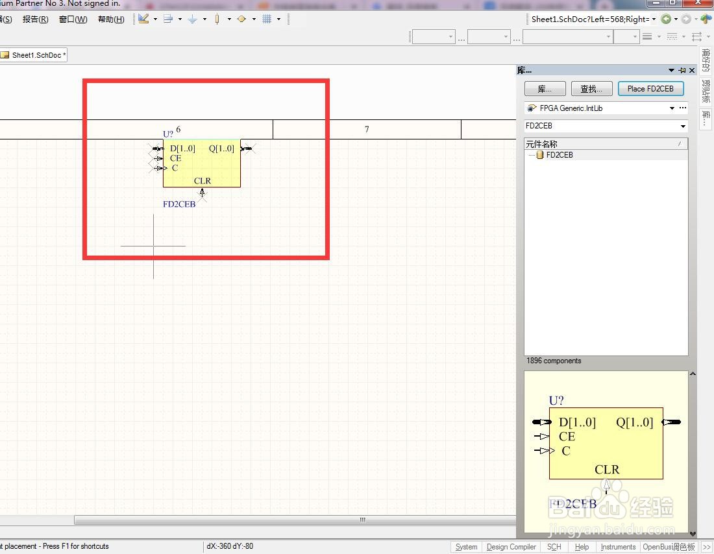Click the ellipsis button next to library dropdown
The image size is (714, 554).
click(x=683, y=108)
